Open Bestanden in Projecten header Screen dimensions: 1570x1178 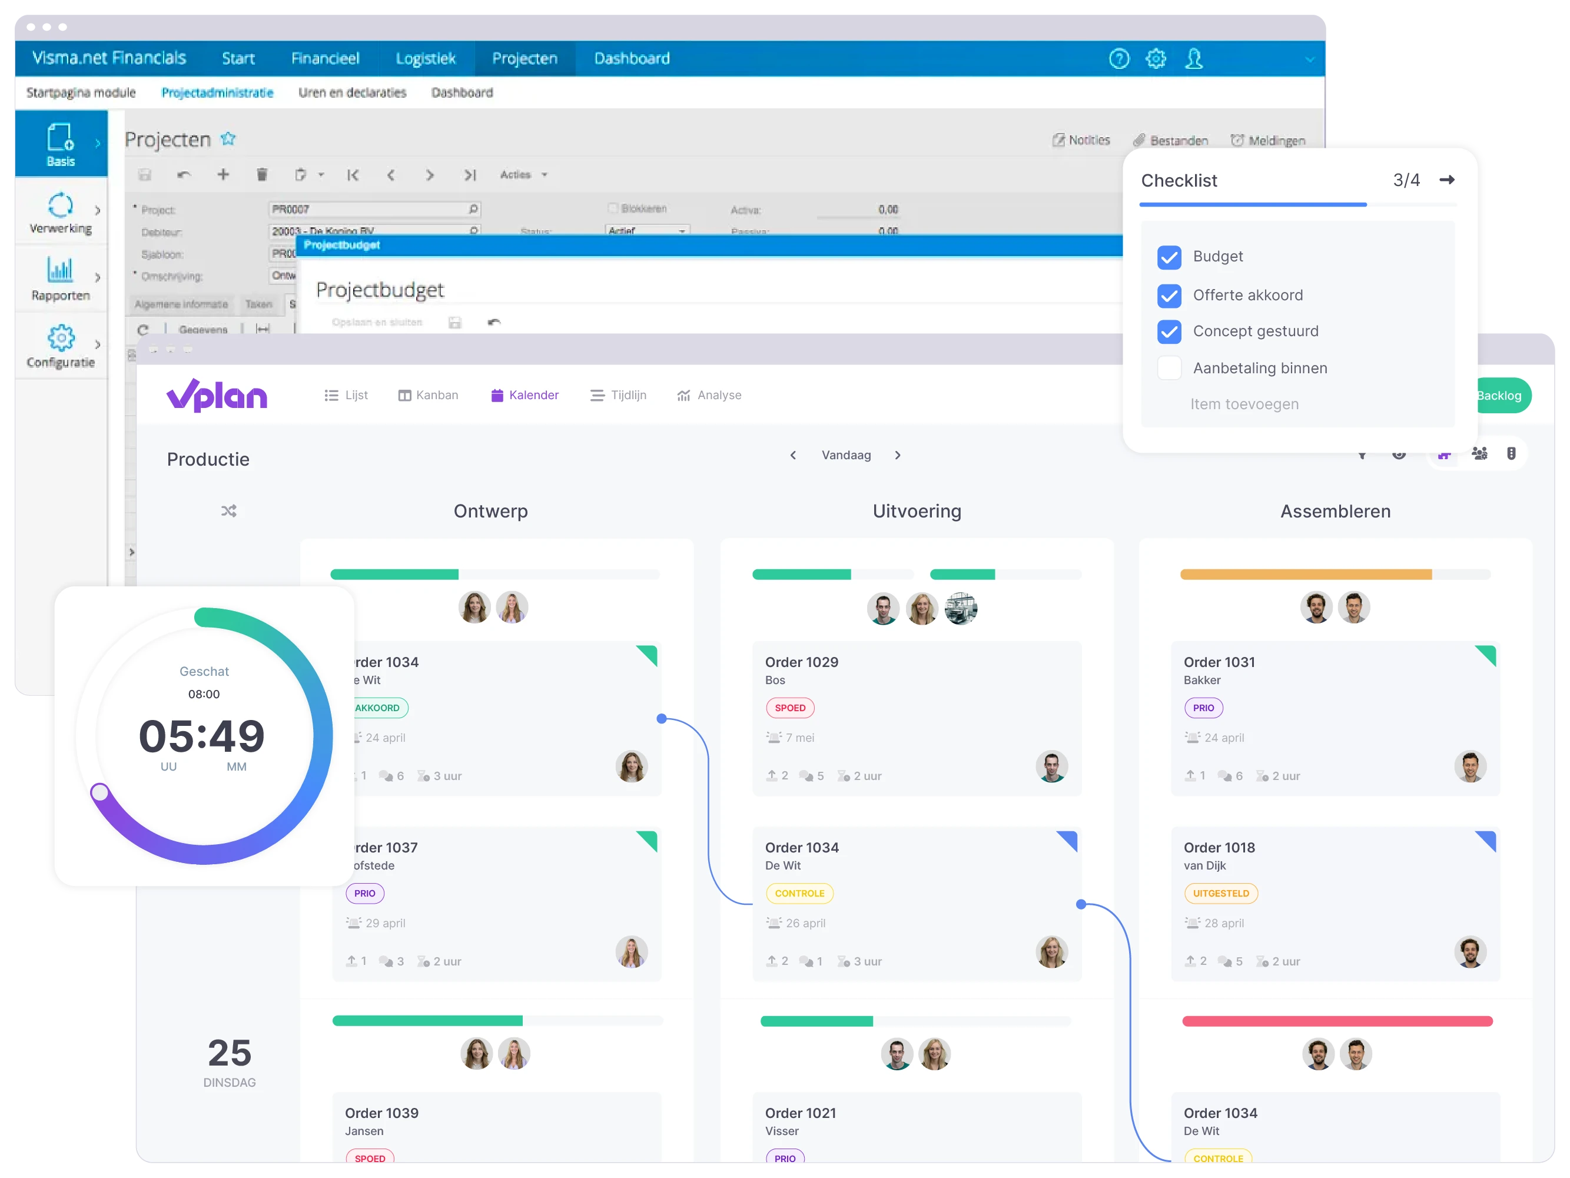1170,141
